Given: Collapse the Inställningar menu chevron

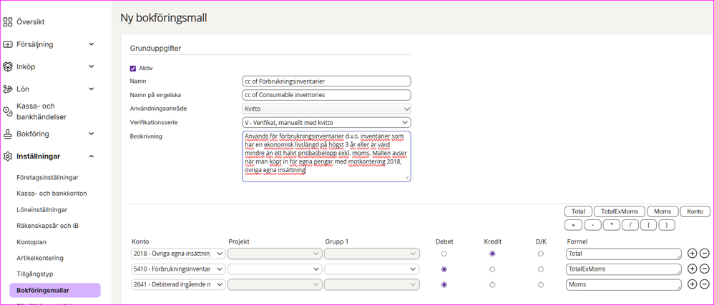Looking at the screenshot, I should tap(91, 156).
